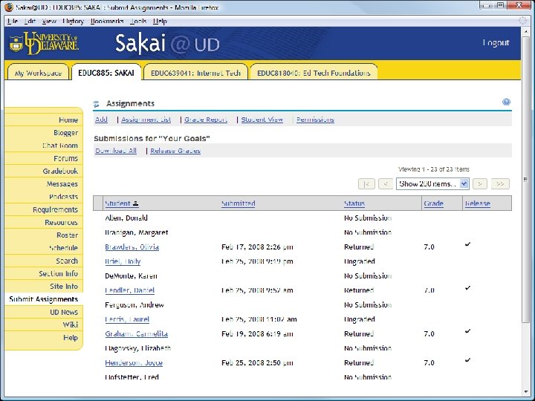Click the Firefox activity throbber icon
Screen dimensions: 535x401
pos(522,21)
